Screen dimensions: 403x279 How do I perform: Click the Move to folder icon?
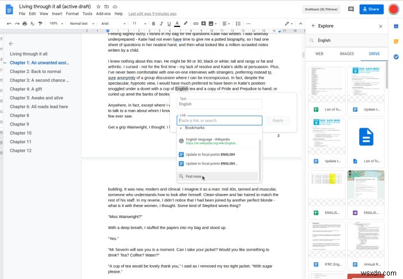(x=107, y=6)
